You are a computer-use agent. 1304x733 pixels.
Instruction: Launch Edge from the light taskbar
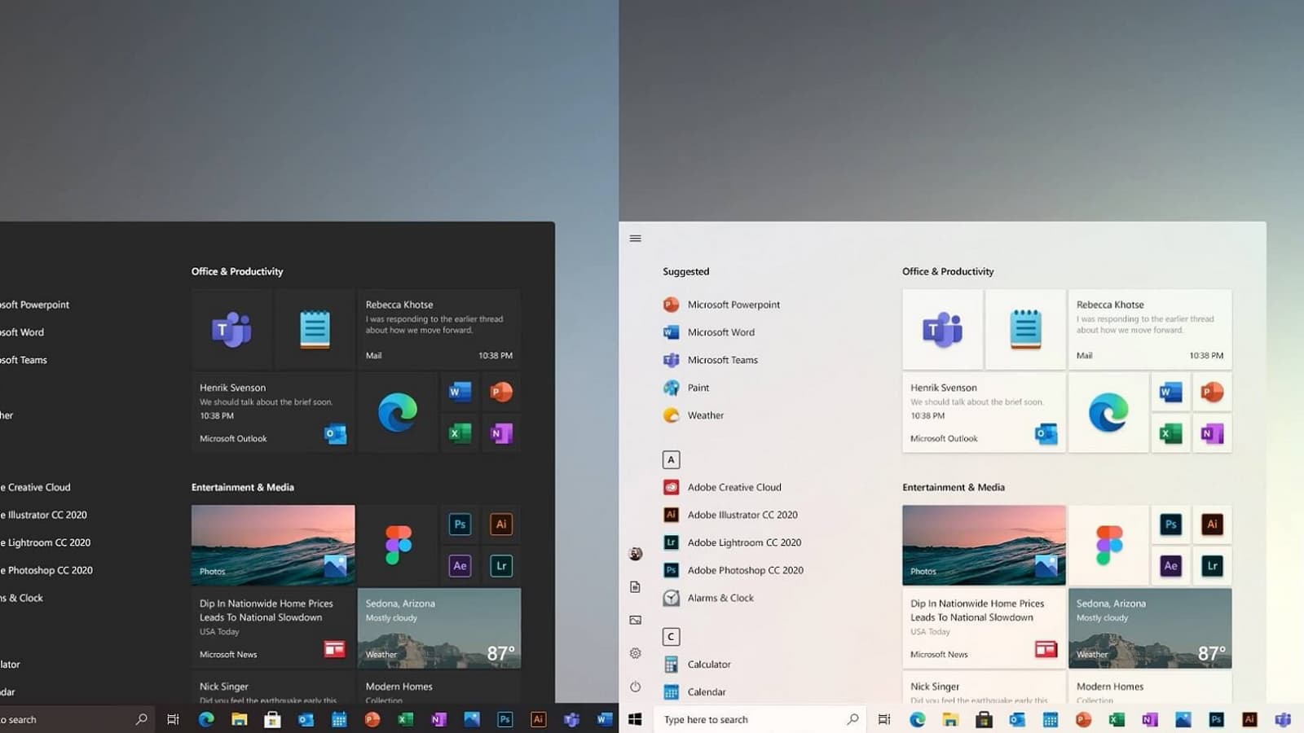[918, 719]
